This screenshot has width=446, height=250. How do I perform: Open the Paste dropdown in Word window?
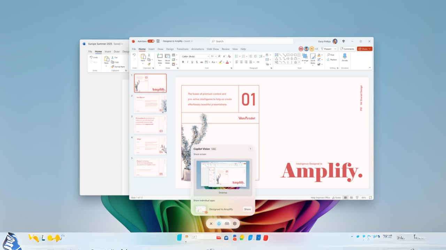tap(107, 66)
